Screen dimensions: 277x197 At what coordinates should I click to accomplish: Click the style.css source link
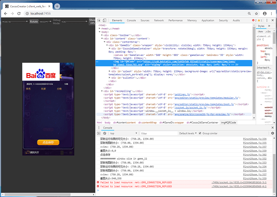click(x=264, y=72)
